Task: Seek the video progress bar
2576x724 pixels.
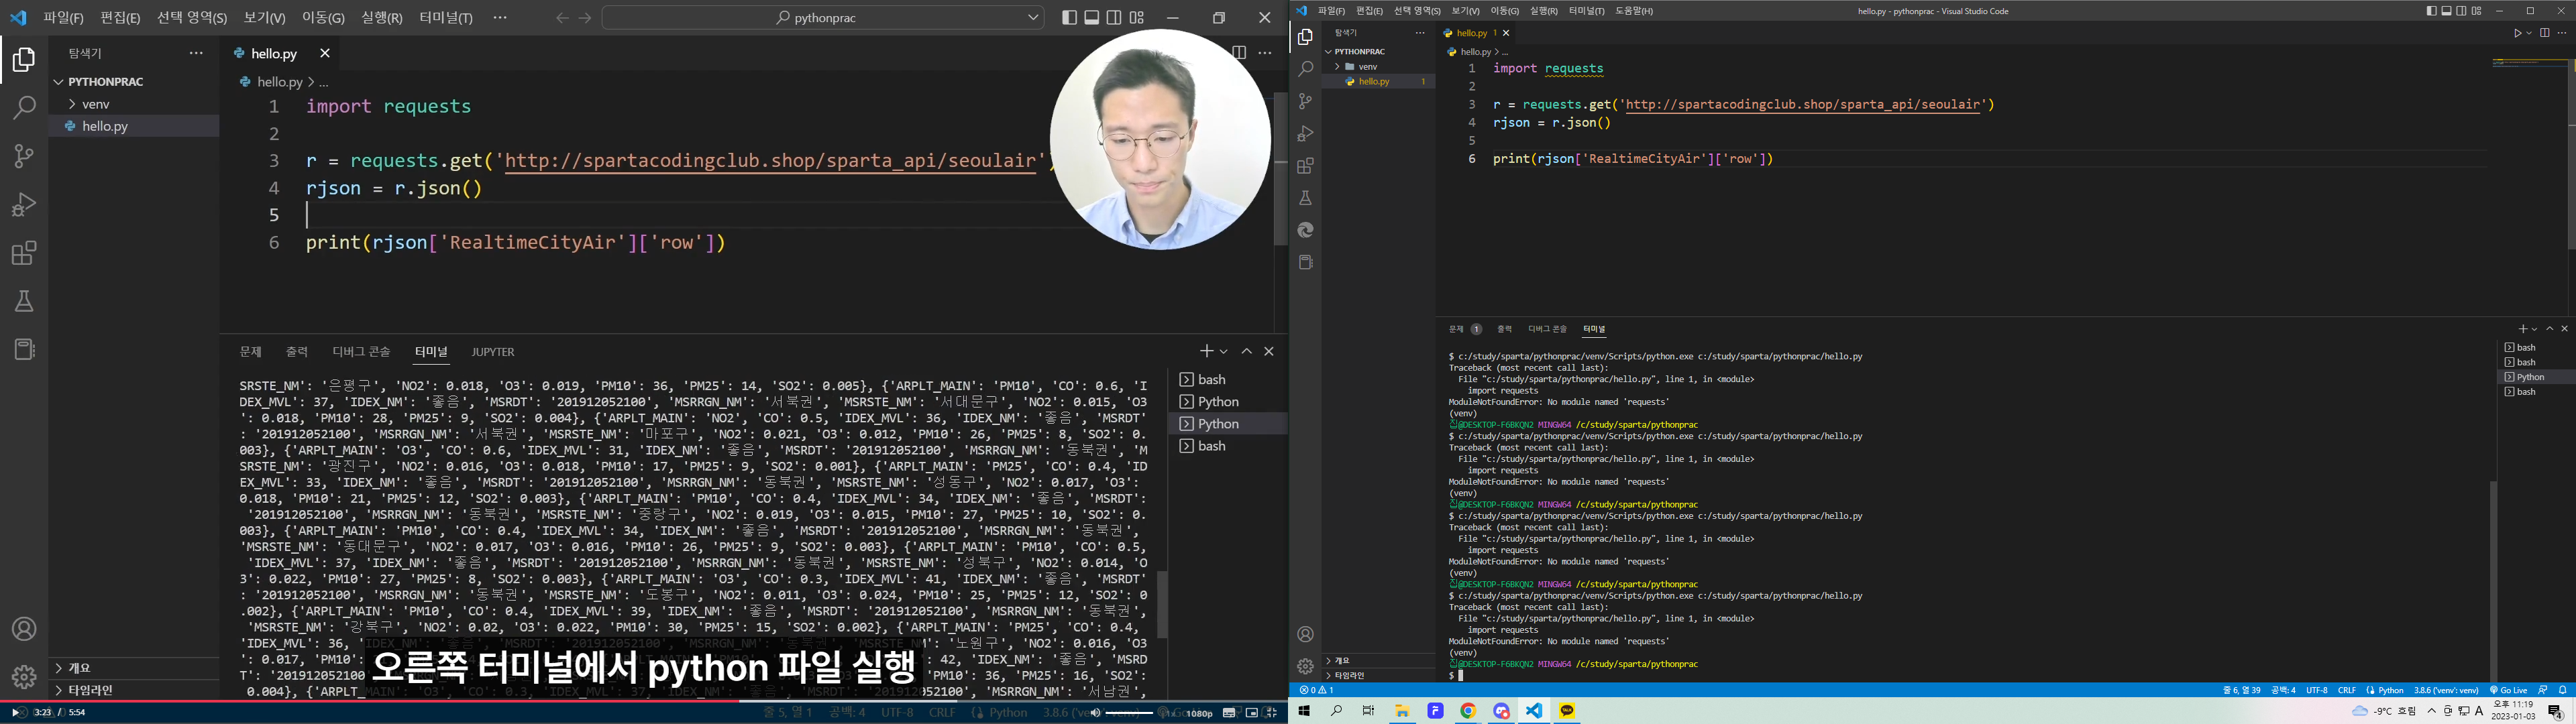Action: [x=644, y=701]
